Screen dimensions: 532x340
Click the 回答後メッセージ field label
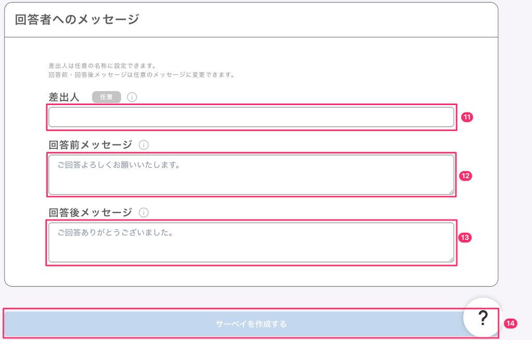pos(90,212)
